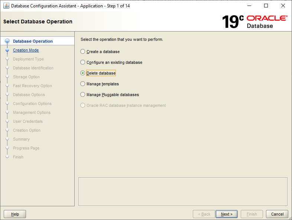This screenshot has width=292, height=220.
Task: Click the Java application icon in title bar
Action: 6,6
